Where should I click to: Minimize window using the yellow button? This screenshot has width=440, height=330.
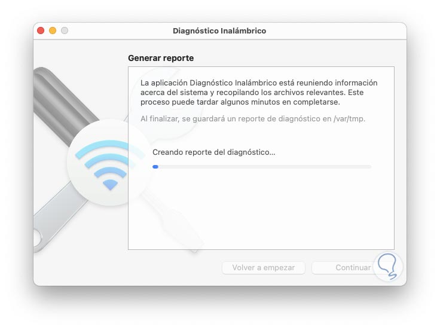pos(53,30)
